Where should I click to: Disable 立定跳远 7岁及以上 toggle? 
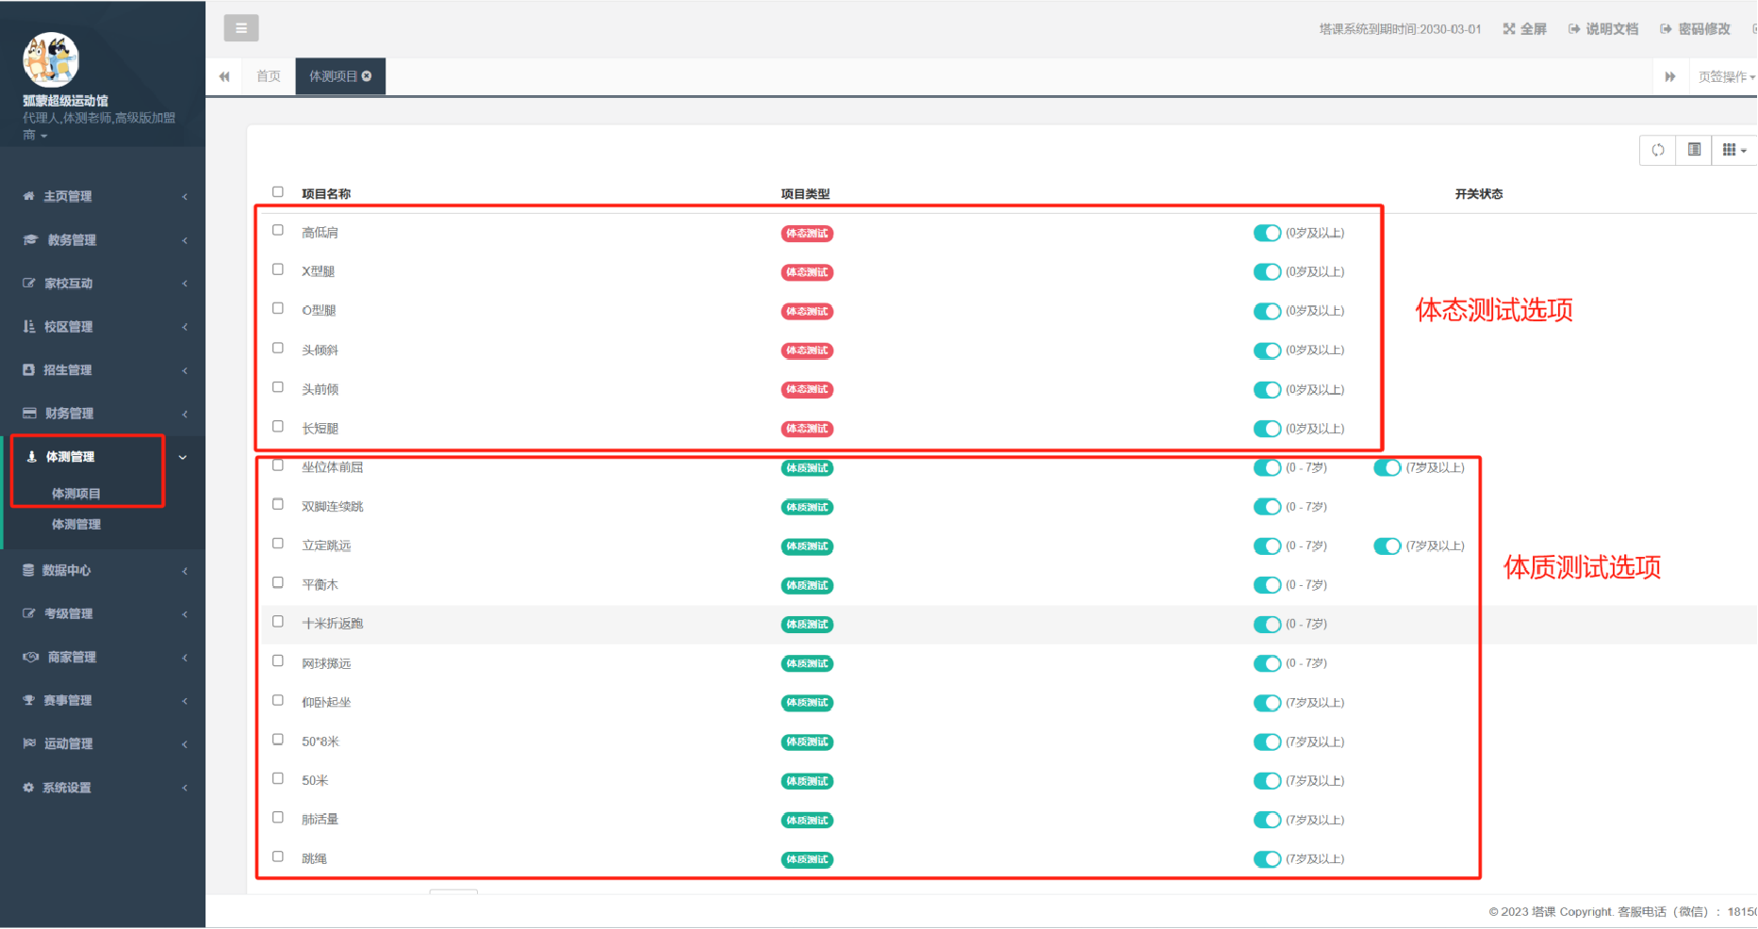tap(1387, 546)
